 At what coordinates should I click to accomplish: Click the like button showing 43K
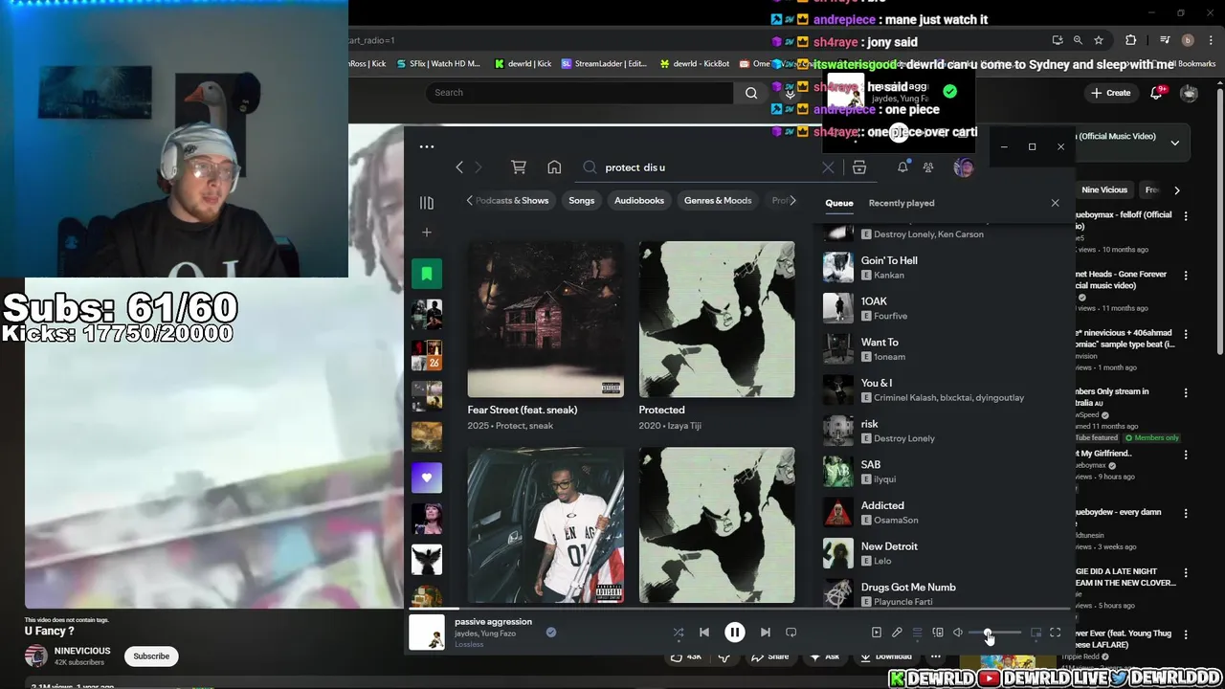(x=684, y=656)
